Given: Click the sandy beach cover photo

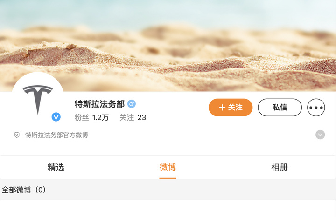Looking at the screenshot, I should point(168,43).
